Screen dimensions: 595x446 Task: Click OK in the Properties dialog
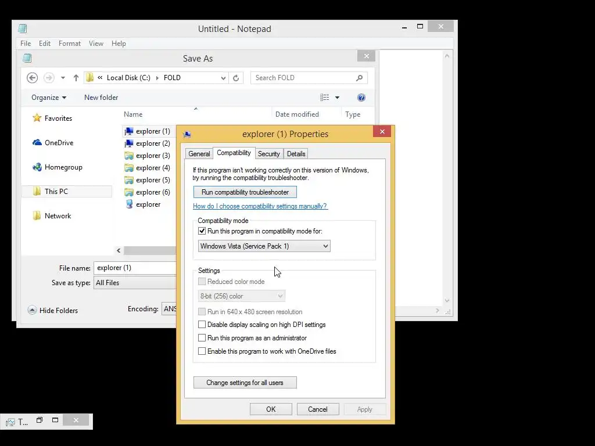(271, 409)
